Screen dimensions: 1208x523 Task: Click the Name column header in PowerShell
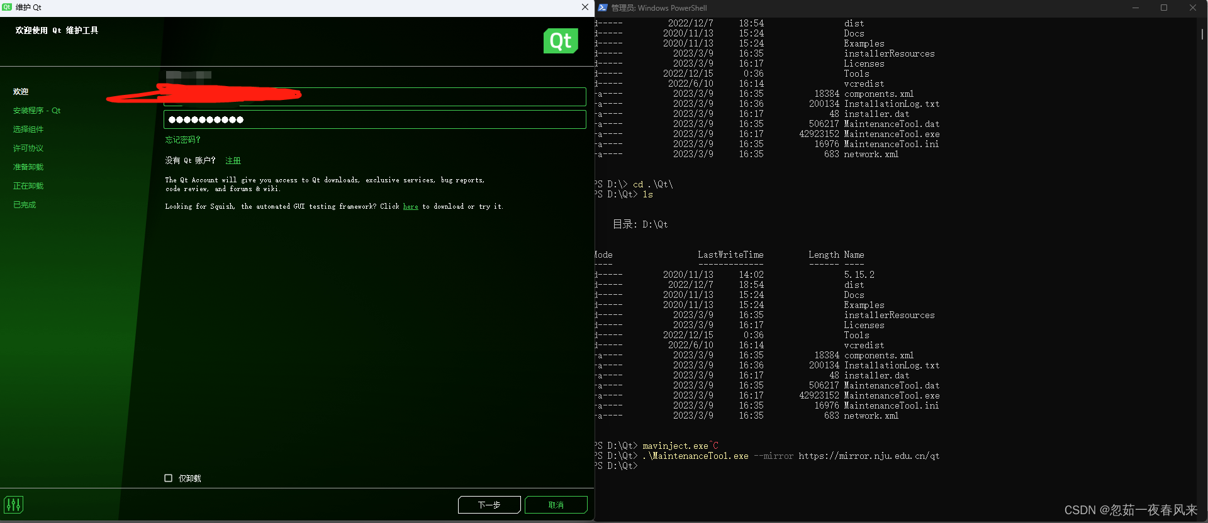(854, 255)
